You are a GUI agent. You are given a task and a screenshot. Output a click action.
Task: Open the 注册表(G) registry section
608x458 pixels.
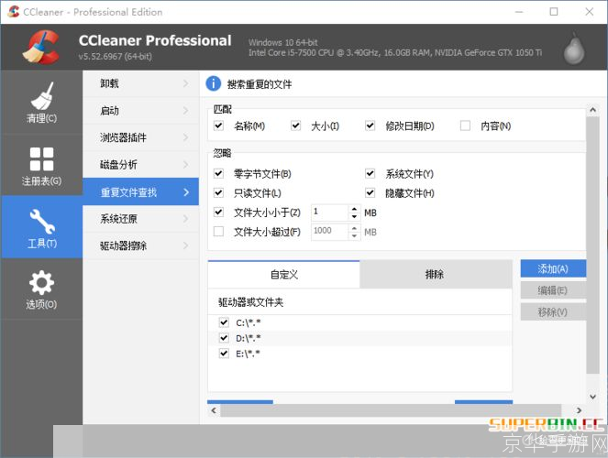pos(41,165)
